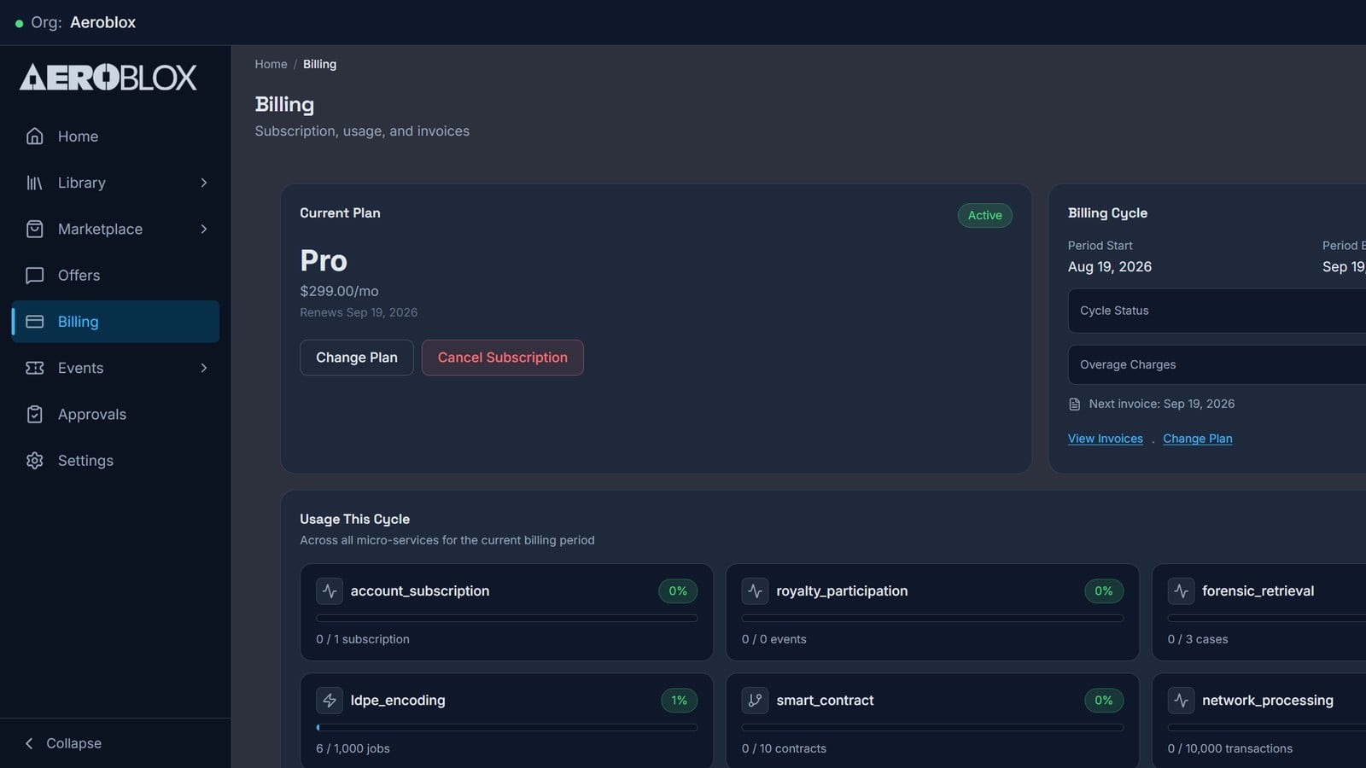Click the Approvals clipboard icon
This screenshot has width=1366, height=768.
[x=34, y=414]
